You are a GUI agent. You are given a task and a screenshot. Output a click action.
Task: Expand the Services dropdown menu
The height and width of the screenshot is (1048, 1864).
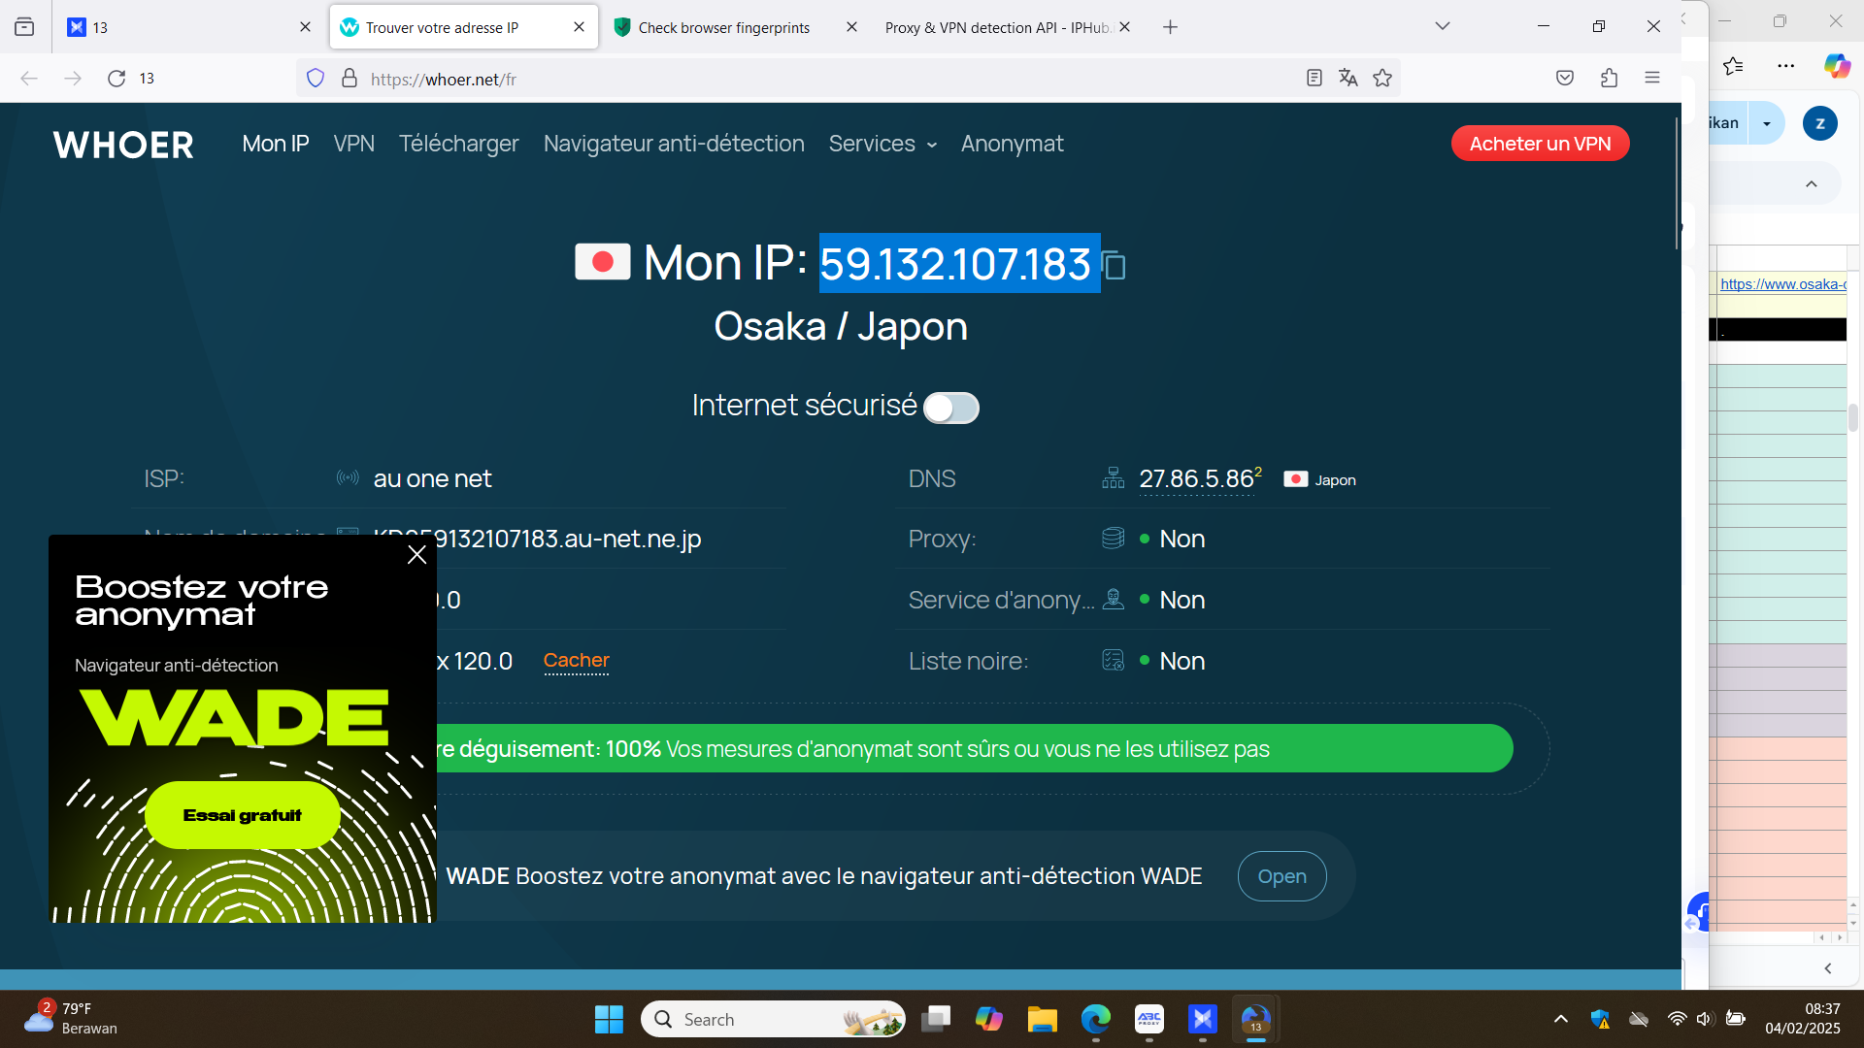(882, 145)
